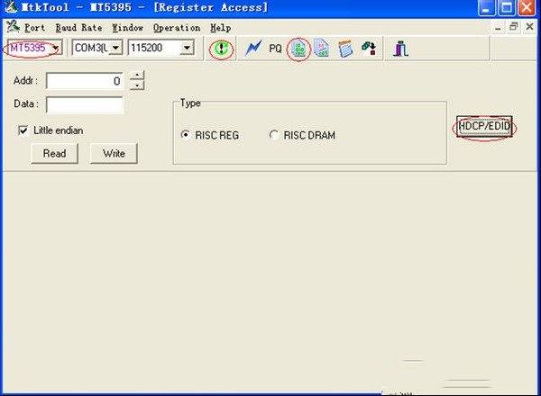
Task: Click the Data input field
Action: pyautogui.click(x=84, y=104)
